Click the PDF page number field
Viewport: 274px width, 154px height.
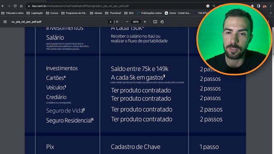pos(110,22)
